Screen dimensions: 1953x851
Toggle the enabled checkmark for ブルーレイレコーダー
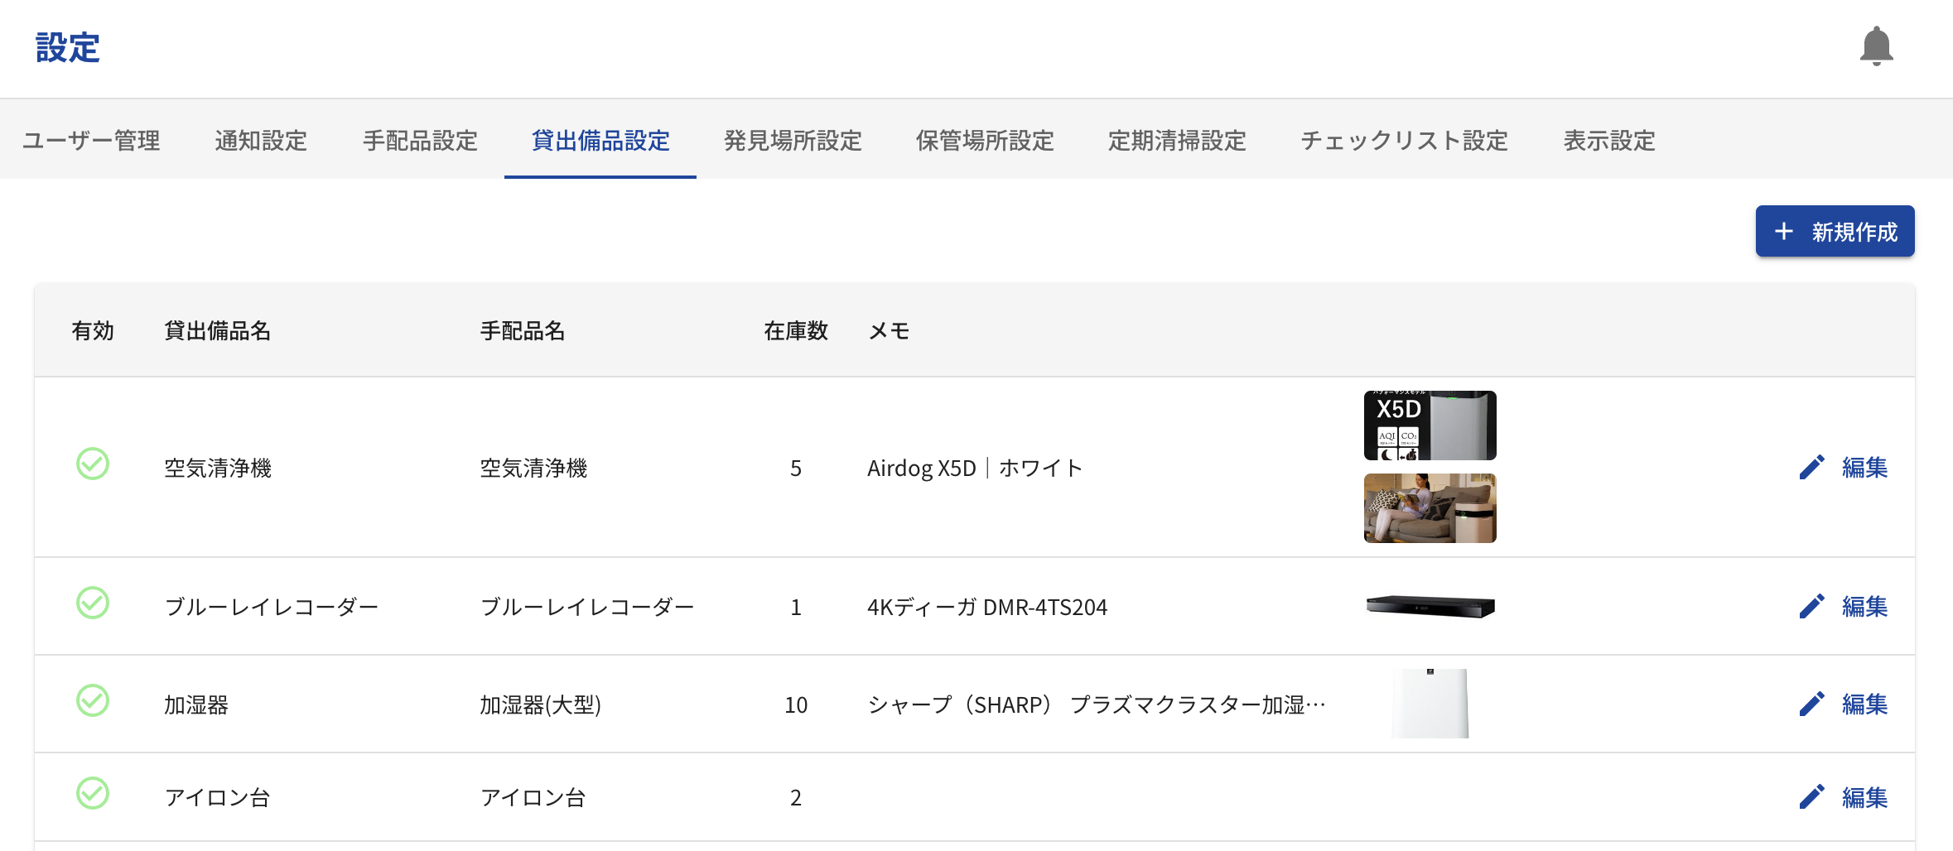pos(93,603)
